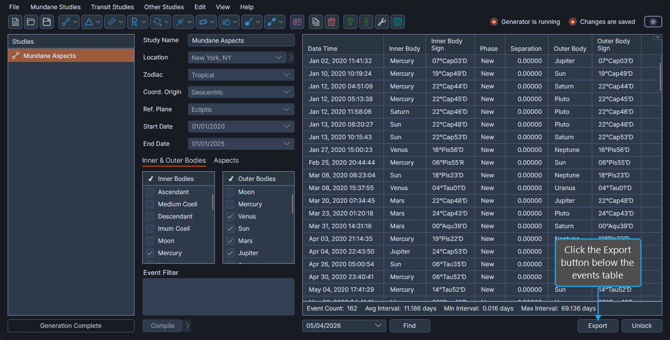The image size is (670, 340).
Task: Click the stopwatch speed study icon
Action: 226,22
